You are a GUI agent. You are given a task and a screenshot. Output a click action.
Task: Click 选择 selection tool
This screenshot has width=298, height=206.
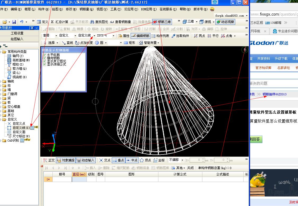pyautogui.click(x=51, y=43)
